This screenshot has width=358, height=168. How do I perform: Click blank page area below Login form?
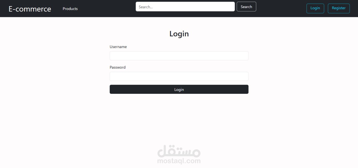pos(179,117)
